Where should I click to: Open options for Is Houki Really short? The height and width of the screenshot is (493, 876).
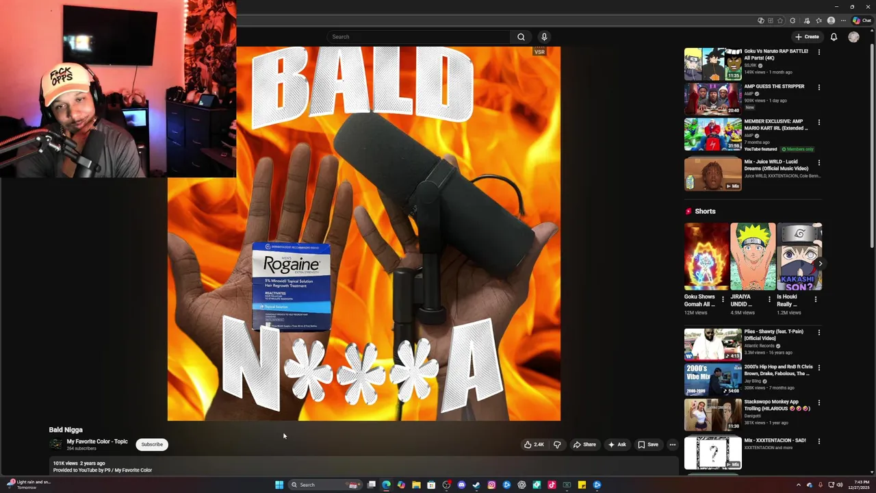pos(815,299)
